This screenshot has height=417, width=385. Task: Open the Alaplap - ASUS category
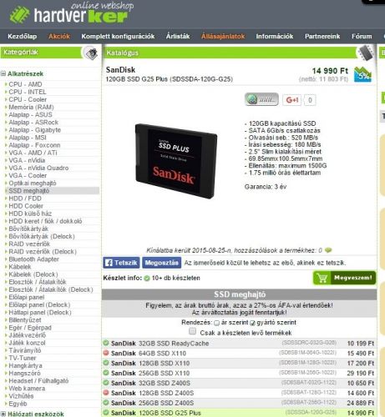(x=30, y=114)
